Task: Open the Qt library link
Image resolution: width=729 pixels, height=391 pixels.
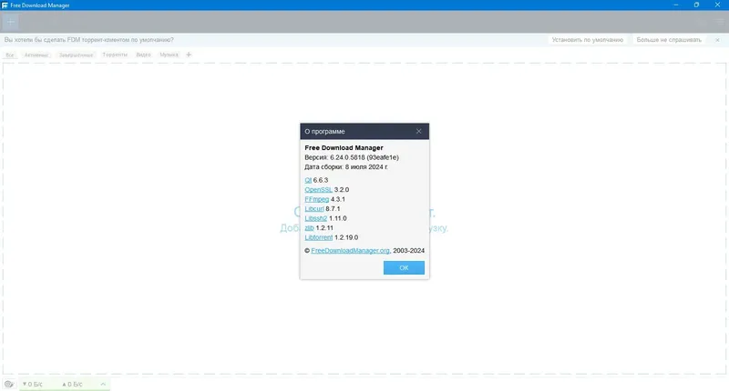Action: coord(308,180)
